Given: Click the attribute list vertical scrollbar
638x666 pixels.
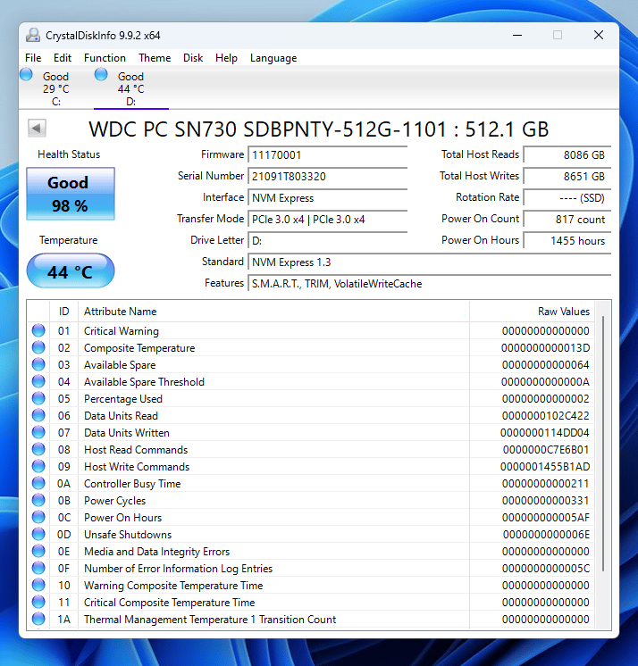Looking at the screenshot, I should (x=603, y=464).
